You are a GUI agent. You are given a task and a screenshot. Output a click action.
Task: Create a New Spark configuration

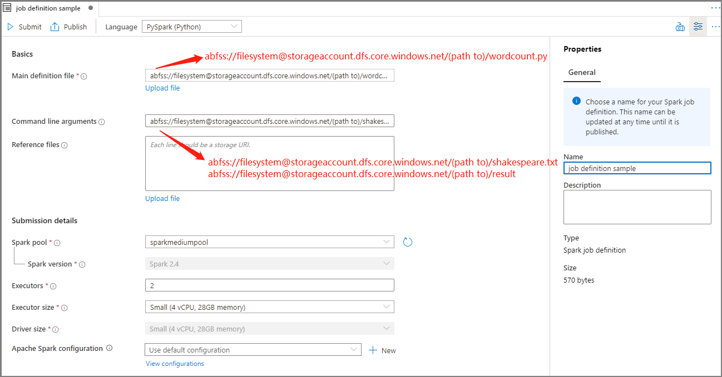382,350
